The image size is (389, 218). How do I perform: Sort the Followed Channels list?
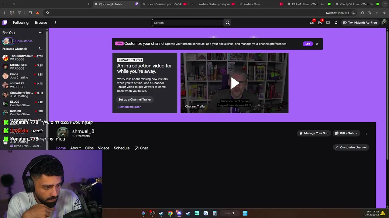tap(40, 49)
